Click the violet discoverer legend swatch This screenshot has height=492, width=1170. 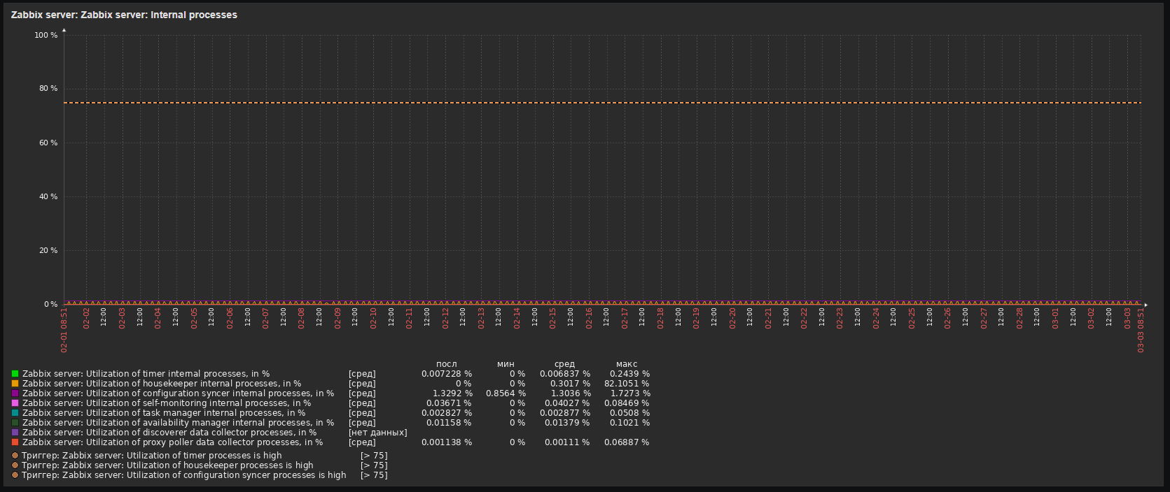15,433
